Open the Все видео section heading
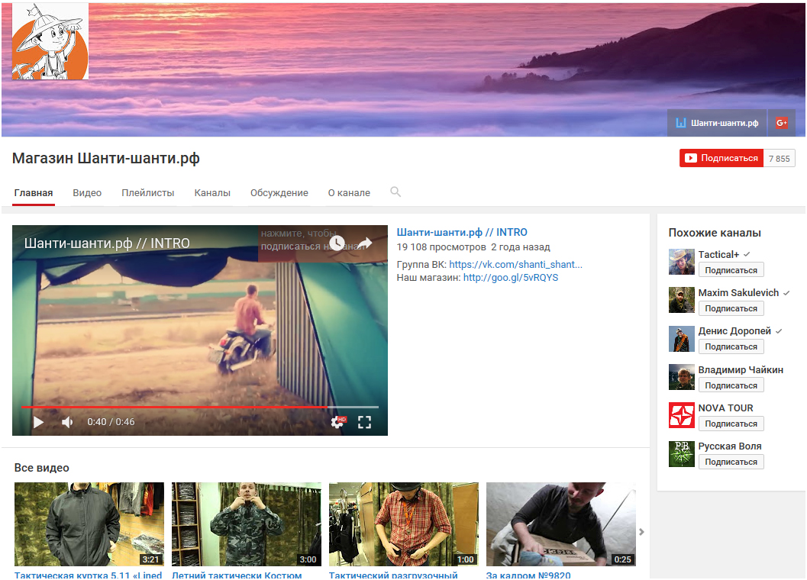 click(x=42, y=468)
